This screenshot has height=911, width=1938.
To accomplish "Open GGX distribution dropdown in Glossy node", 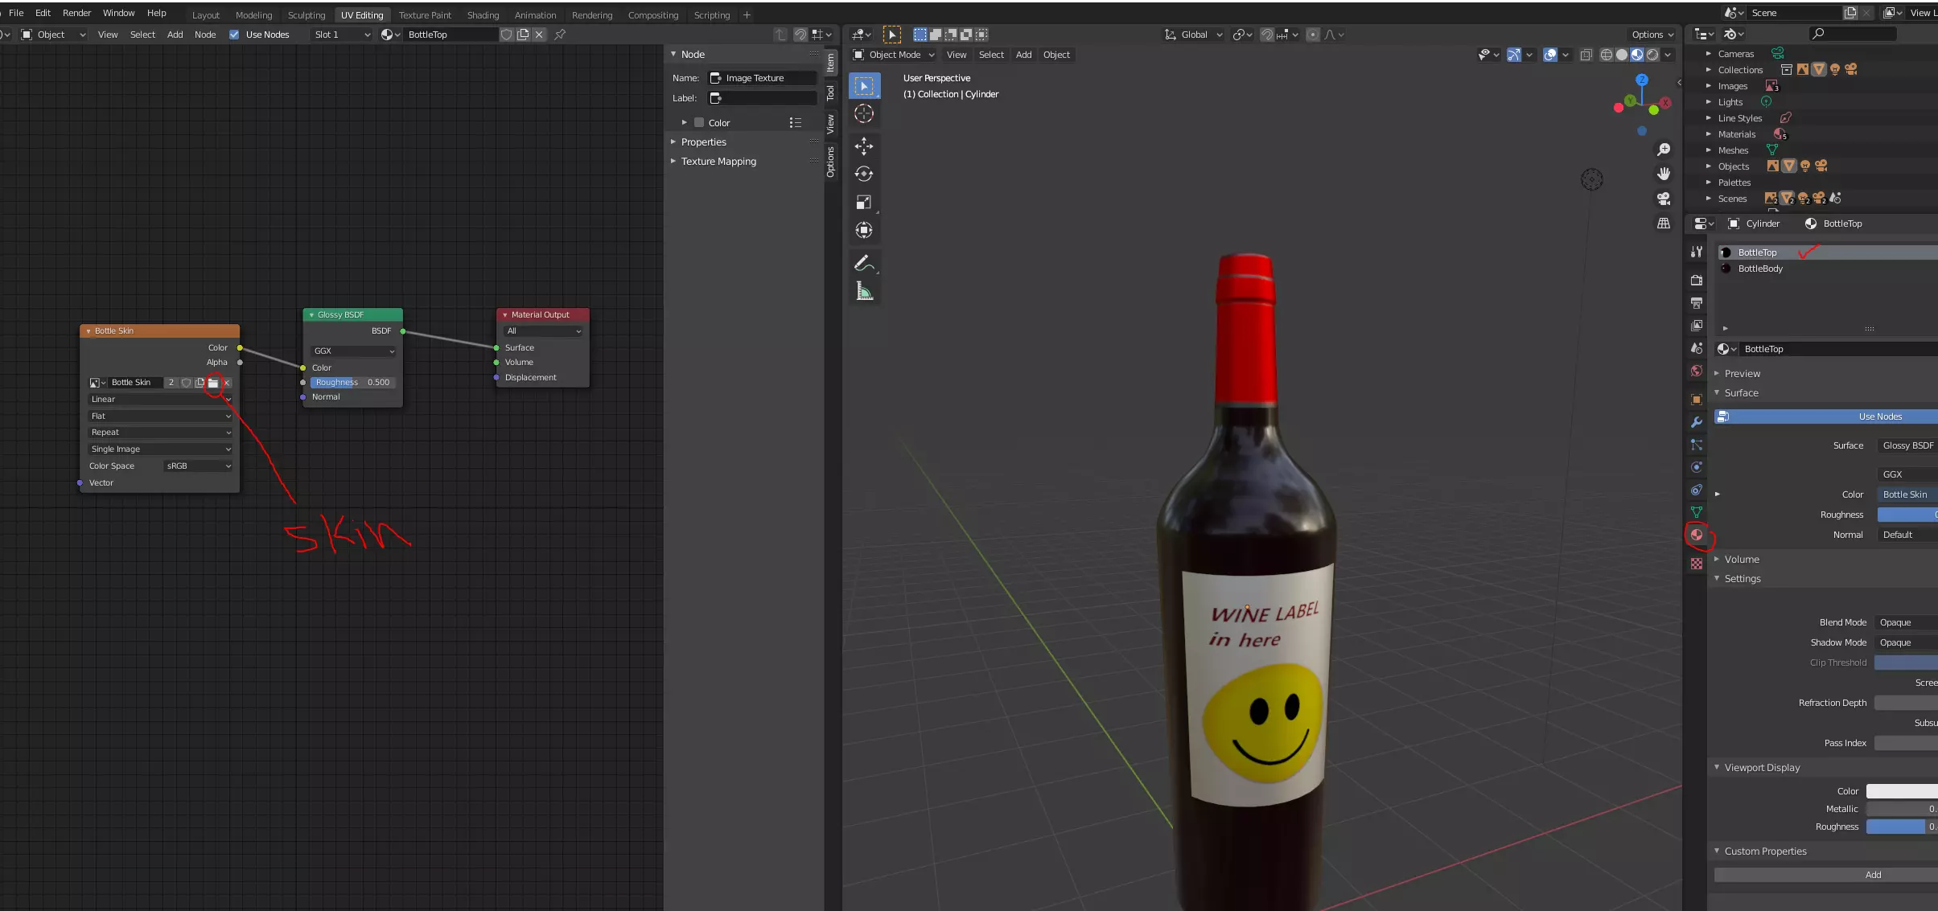I will pos(354,351).
